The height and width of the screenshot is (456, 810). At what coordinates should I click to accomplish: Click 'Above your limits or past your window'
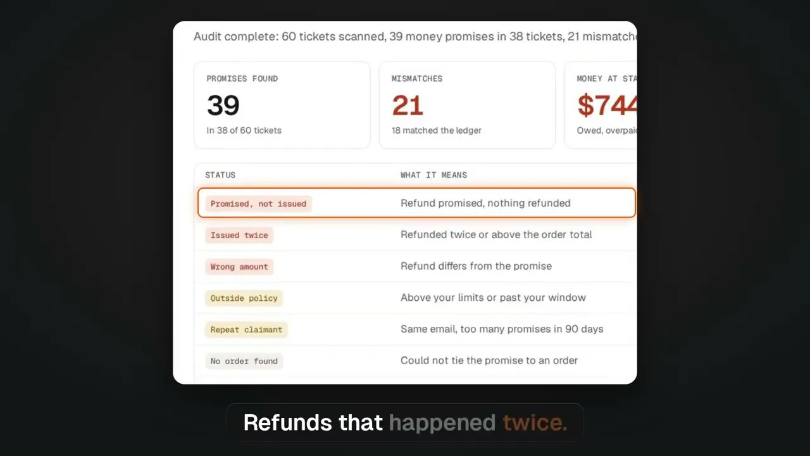click(x=493, y=298)
